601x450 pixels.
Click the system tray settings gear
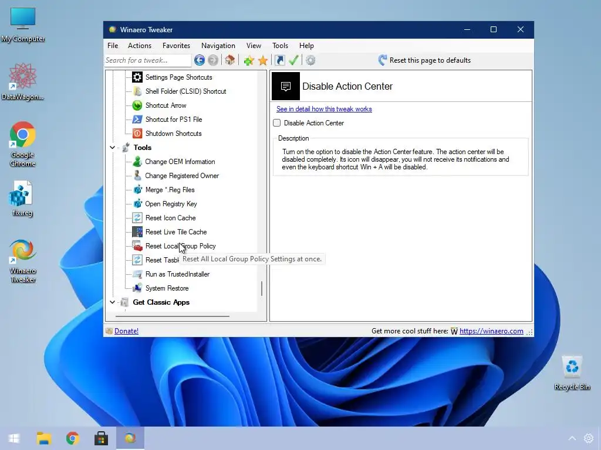588,438
